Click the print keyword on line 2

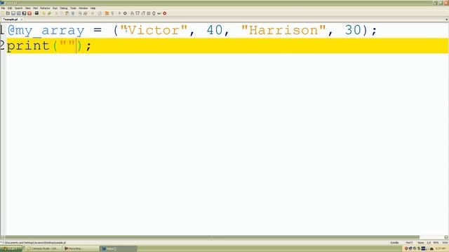coord(28,45)
